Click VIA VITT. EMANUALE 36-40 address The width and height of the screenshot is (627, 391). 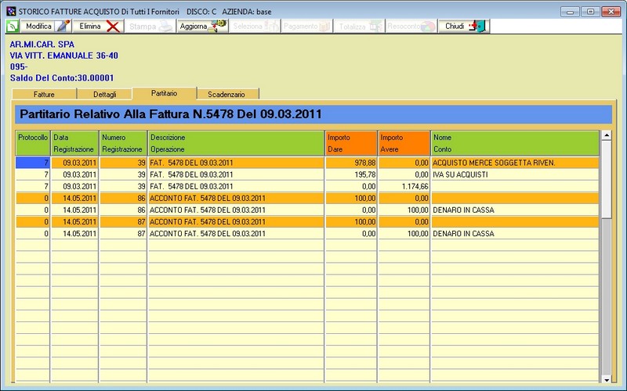click(x=64, y=56)
